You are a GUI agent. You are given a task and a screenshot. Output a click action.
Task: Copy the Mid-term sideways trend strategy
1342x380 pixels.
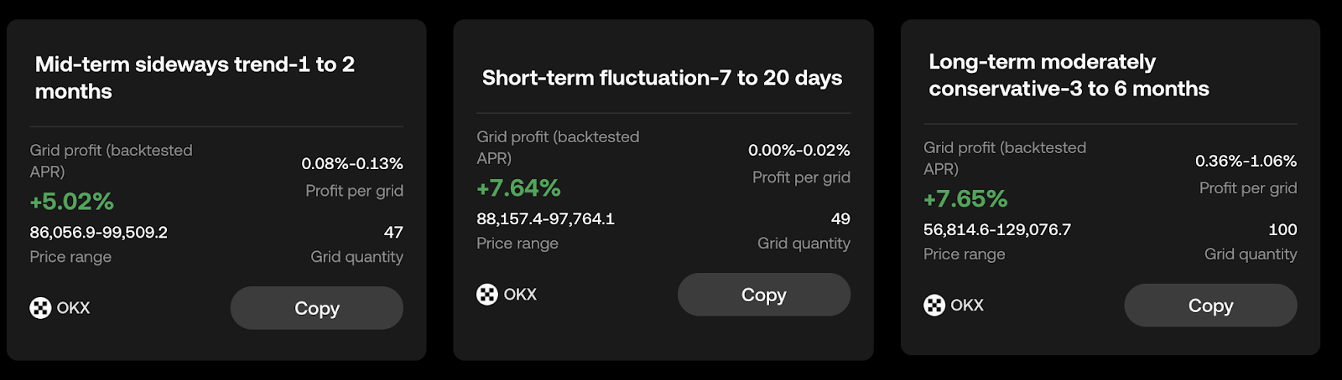coord(317,308)
